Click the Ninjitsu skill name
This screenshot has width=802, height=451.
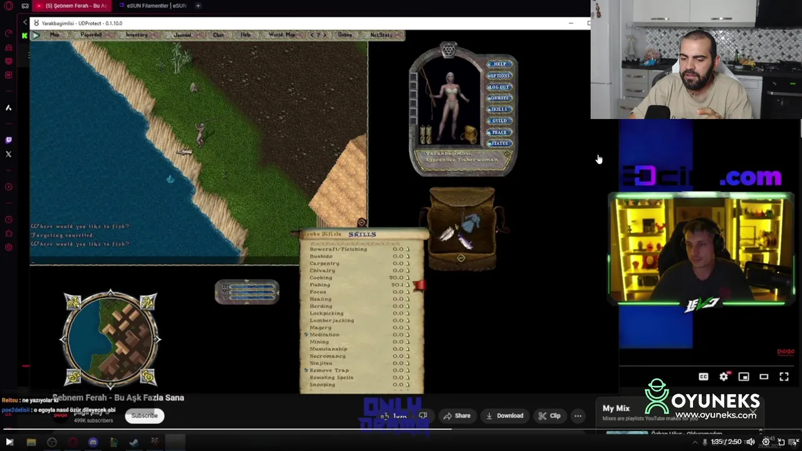tap(321, 363)
